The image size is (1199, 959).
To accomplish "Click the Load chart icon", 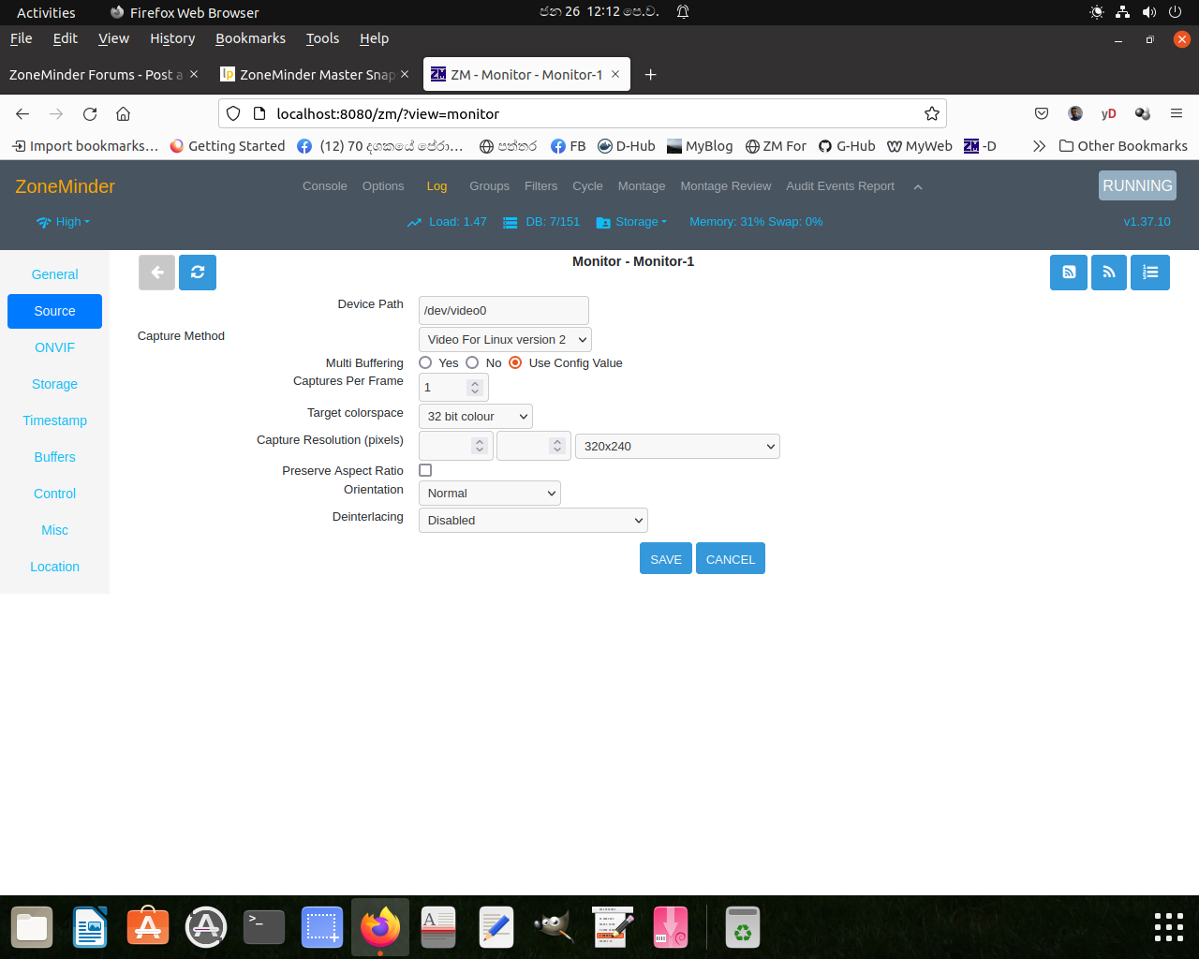I will point(414,223).
